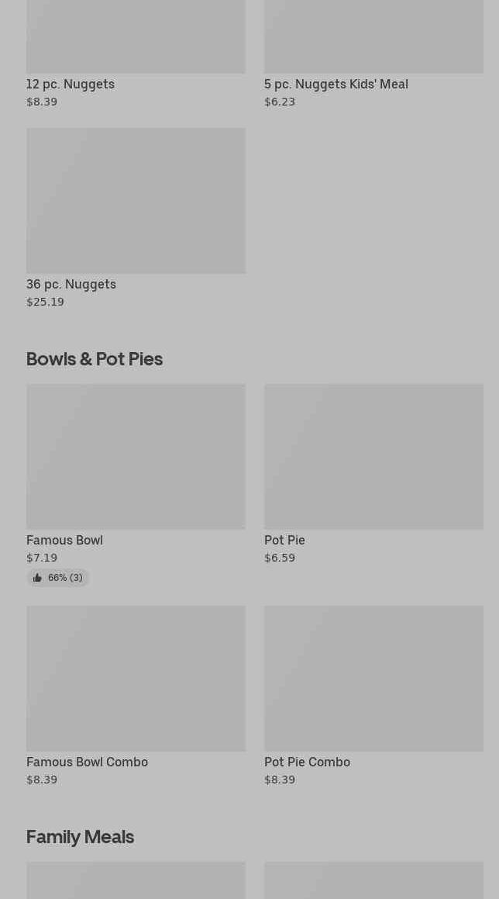
Task: Open the Famous Bowl Combo image
Action: 136,678
